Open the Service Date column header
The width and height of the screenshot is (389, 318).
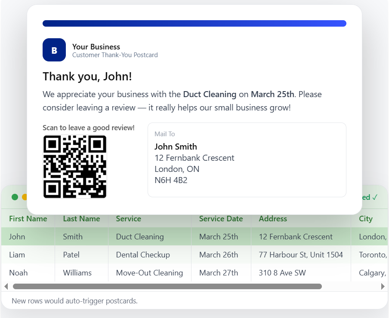coord(221,219)
